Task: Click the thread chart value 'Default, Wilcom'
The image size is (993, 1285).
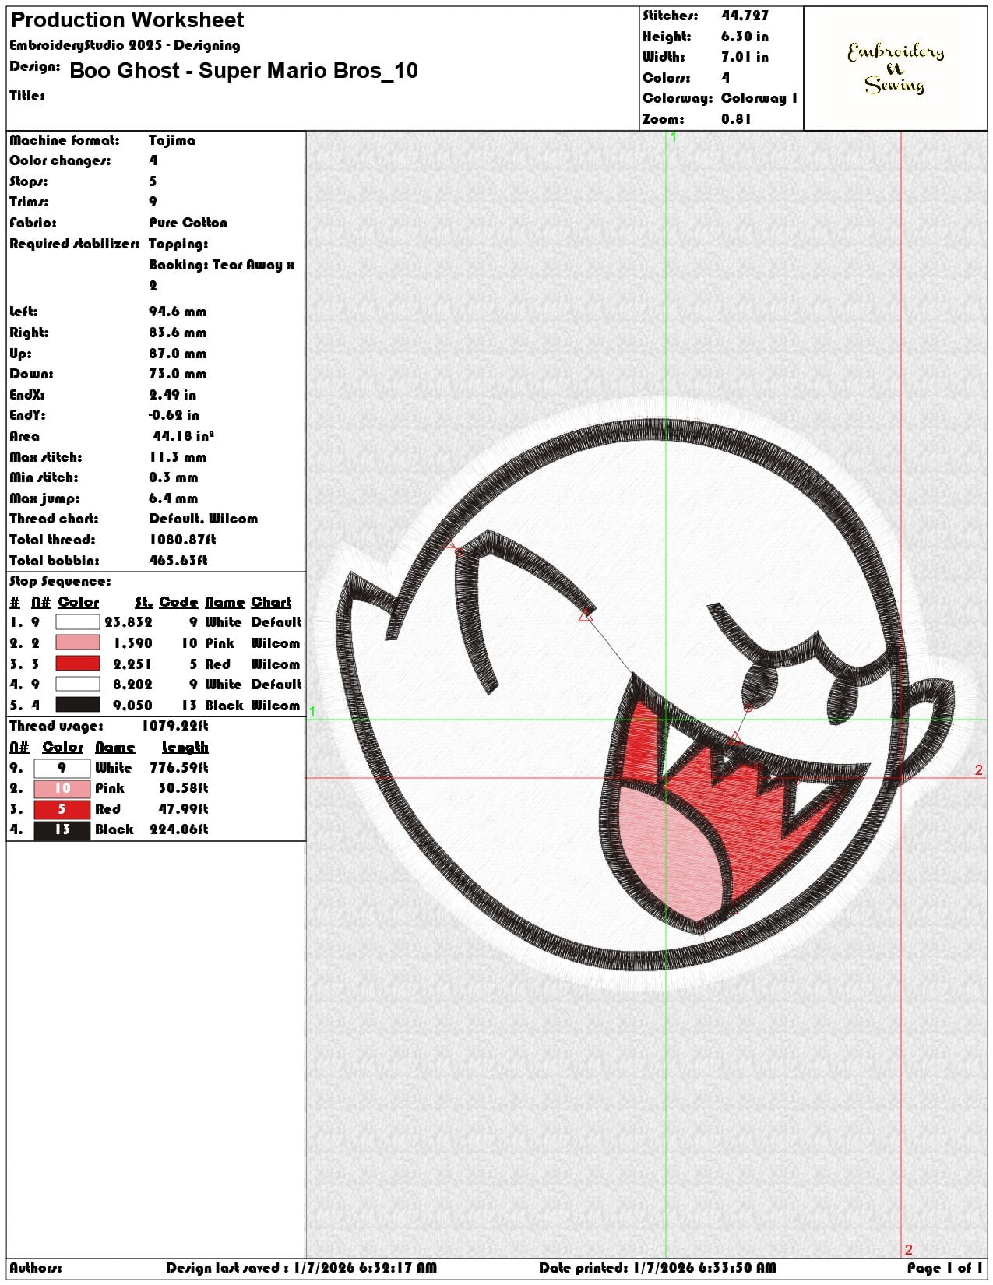Action: (x=203, y=519)
